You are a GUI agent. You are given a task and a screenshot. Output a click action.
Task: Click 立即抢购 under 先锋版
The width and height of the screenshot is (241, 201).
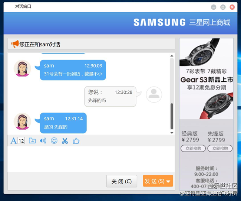220,149
